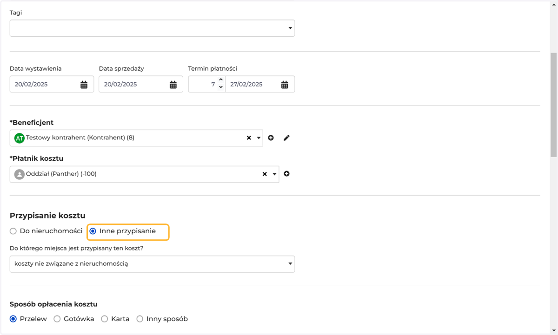Click the 27/02/2025 due date field
Viewport: 558px width, 335px height.
(x=260, y=84)
